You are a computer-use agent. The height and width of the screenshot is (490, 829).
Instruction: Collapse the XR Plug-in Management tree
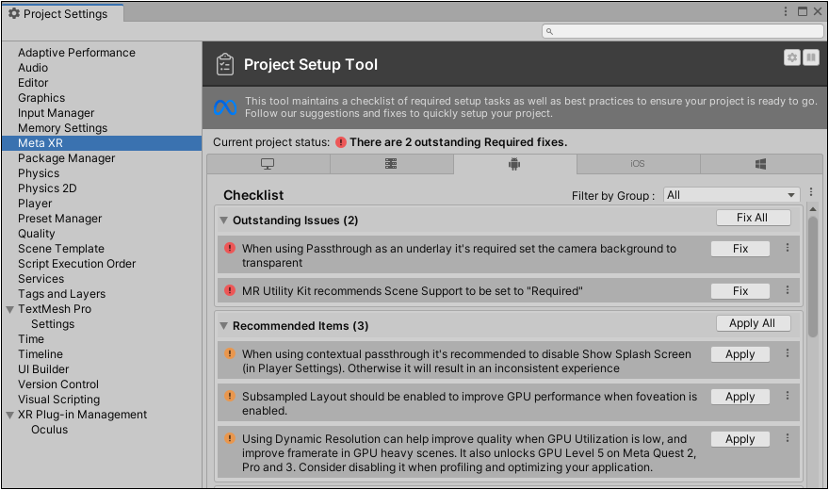[10, 415]
